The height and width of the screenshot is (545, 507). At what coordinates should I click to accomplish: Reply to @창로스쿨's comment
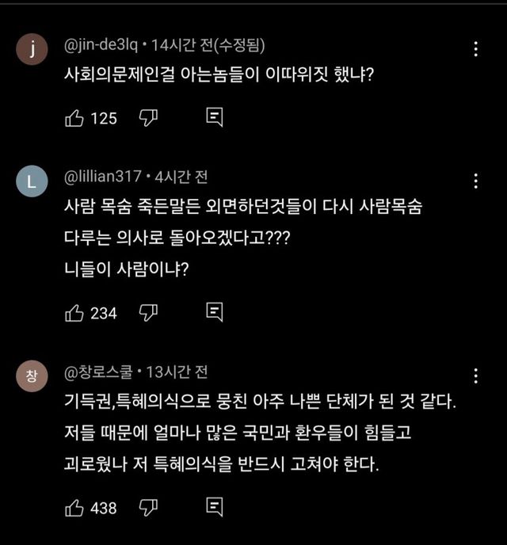coord(214,508)
